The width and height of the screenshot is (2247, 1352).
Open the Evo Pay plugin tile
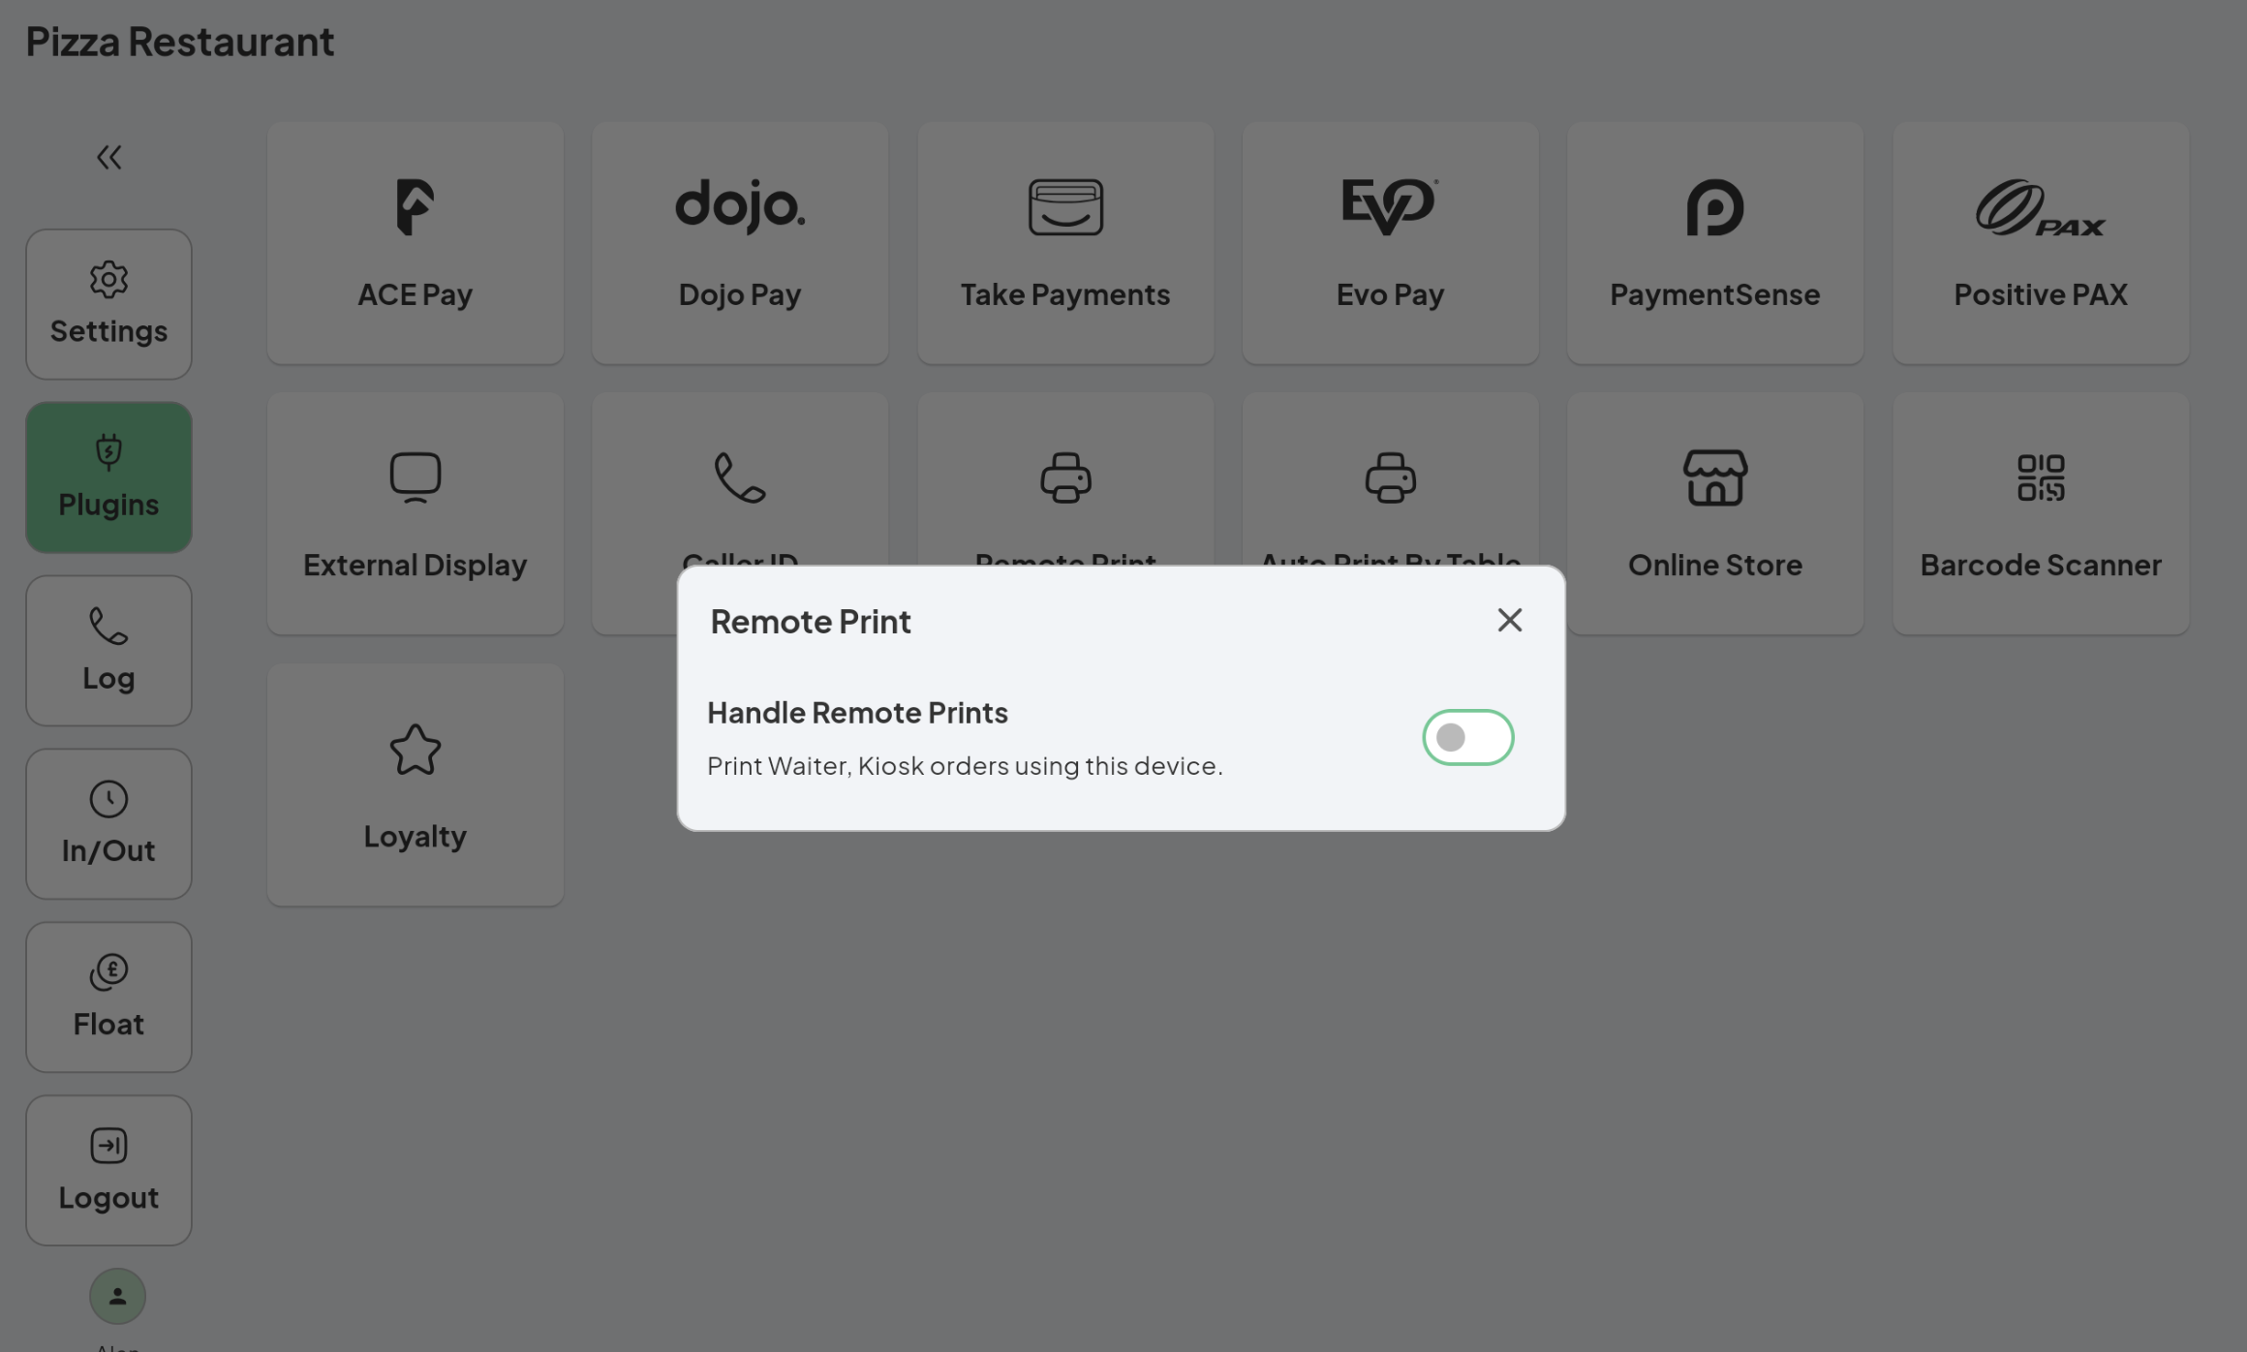[x=1391, y=243]
